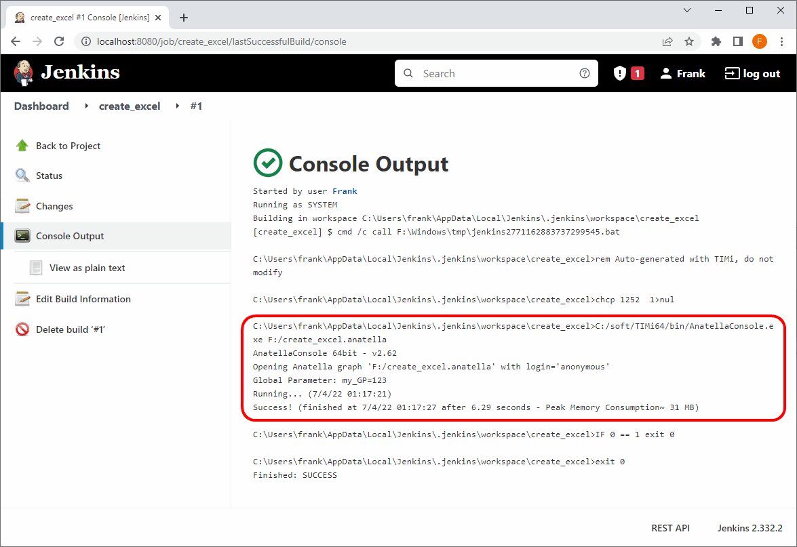
Task: Click the 'Success! (finished at' console line
Action: 475,407
